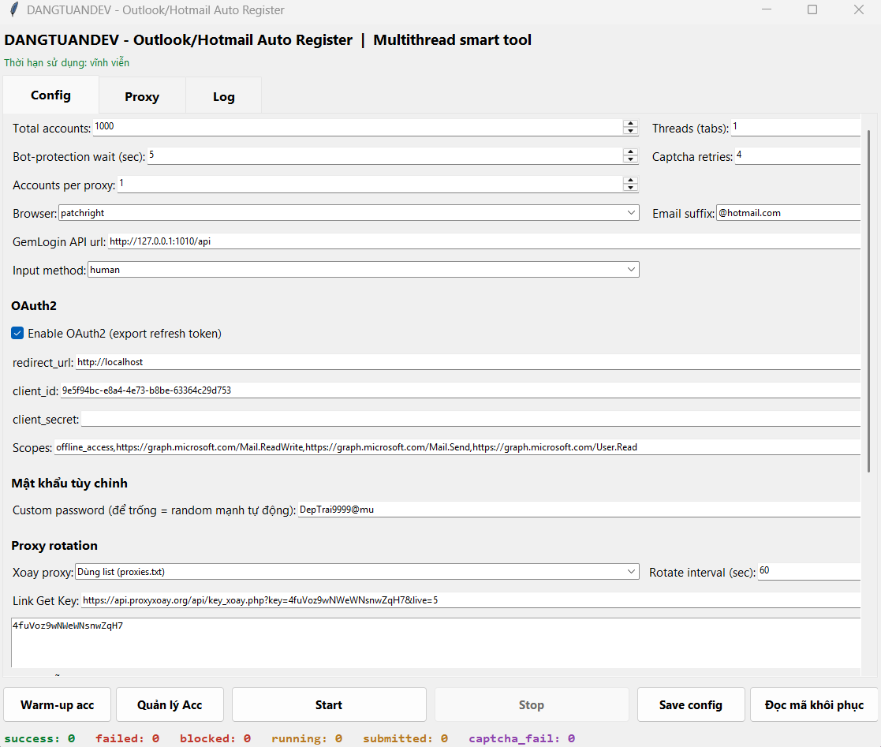Click the Start button

tap(329, 705)
